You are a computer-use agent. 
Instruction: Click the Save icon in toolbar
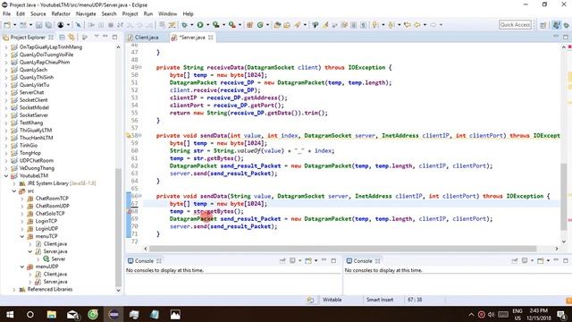pyautogui.click(x=39, y=25)
